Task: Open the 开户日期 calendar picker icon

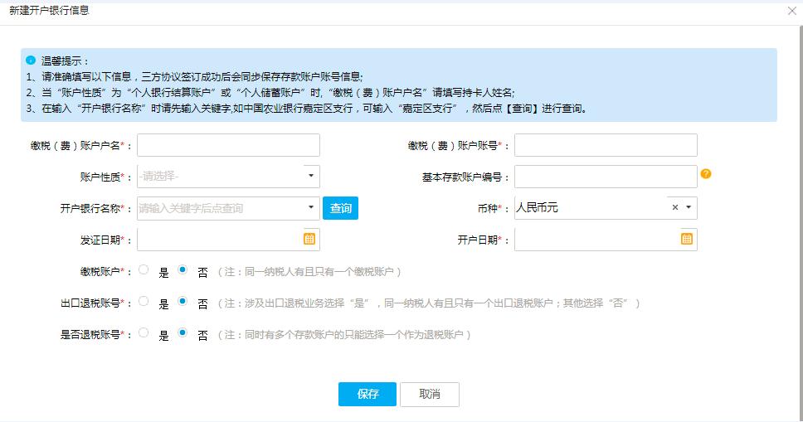Action: pos(687,239)
